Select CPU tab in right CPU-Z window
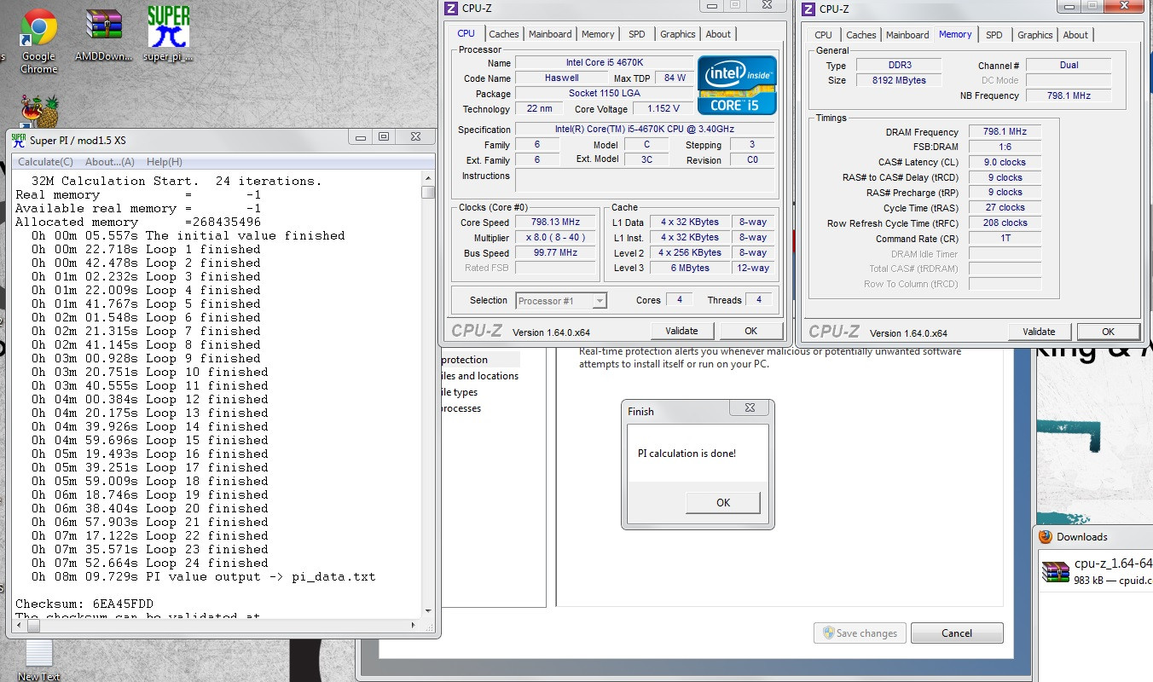Viewport: 1153px width, 682px height. tap(823, 35)
